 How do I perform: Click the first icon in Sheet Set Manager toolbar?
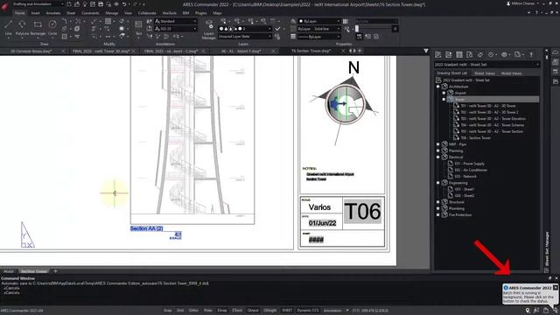point(438,54)
